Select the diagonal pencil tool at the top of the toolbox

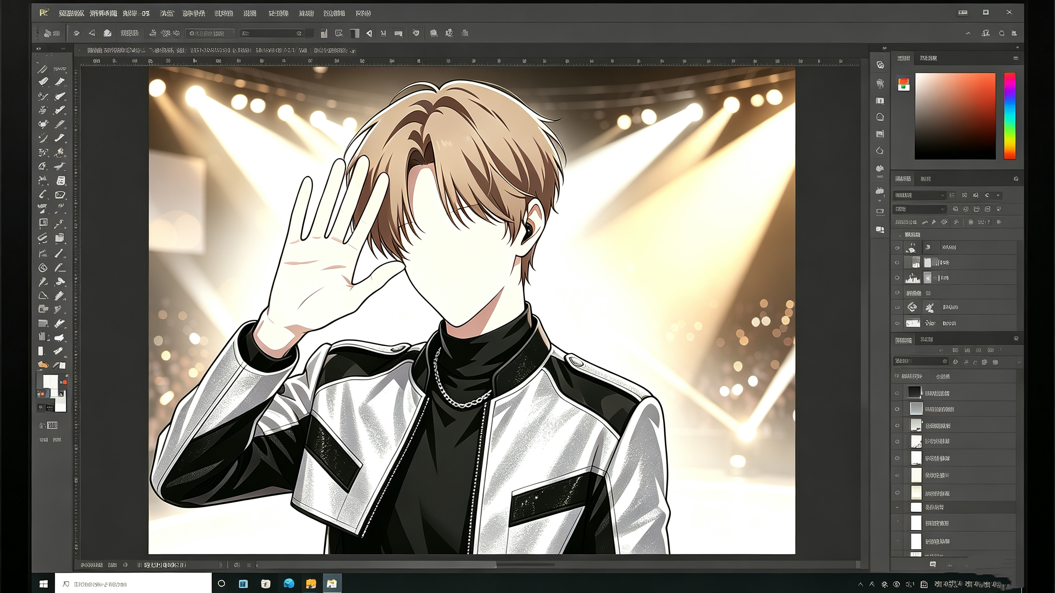tap(43, 69)
